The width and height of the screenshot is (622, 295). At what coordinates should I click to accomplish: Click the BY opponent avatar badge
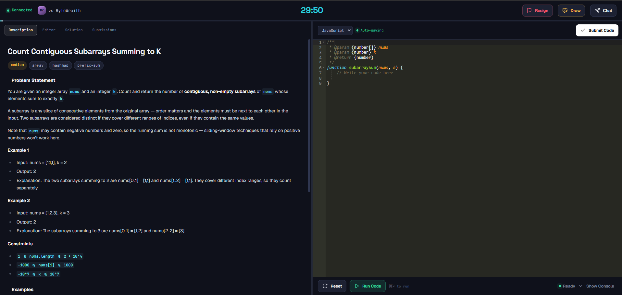[x=42, y=10]
